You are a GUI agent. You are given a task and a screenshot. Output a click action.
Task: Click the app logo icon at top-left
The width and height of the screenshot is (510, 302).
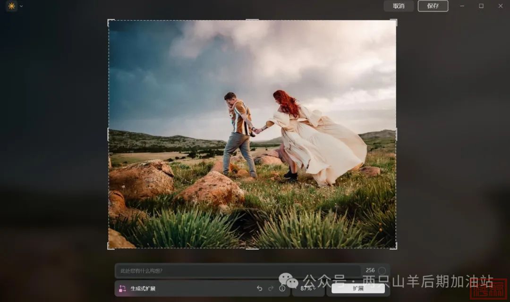point(11,6)
